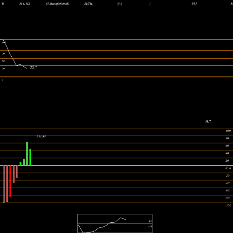
Task: Click the '(5,5' parameter text in the header
Action: pos(120,4)
